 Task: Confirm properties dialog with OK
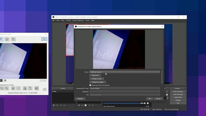coord(149,99)
